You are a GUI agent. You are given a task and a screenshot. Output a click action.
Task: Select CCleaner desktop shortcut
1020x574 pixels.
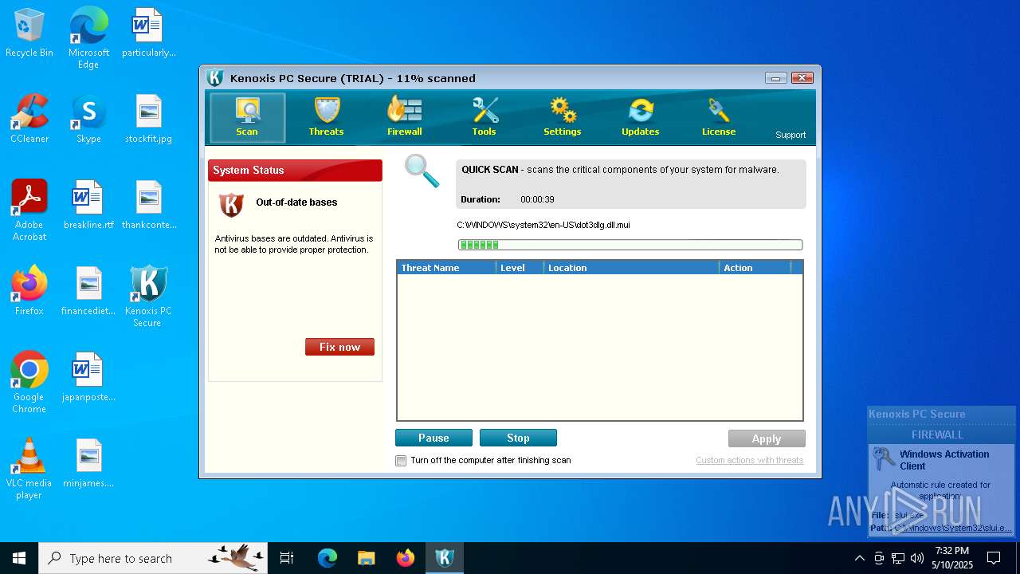(x=29, y=120)
